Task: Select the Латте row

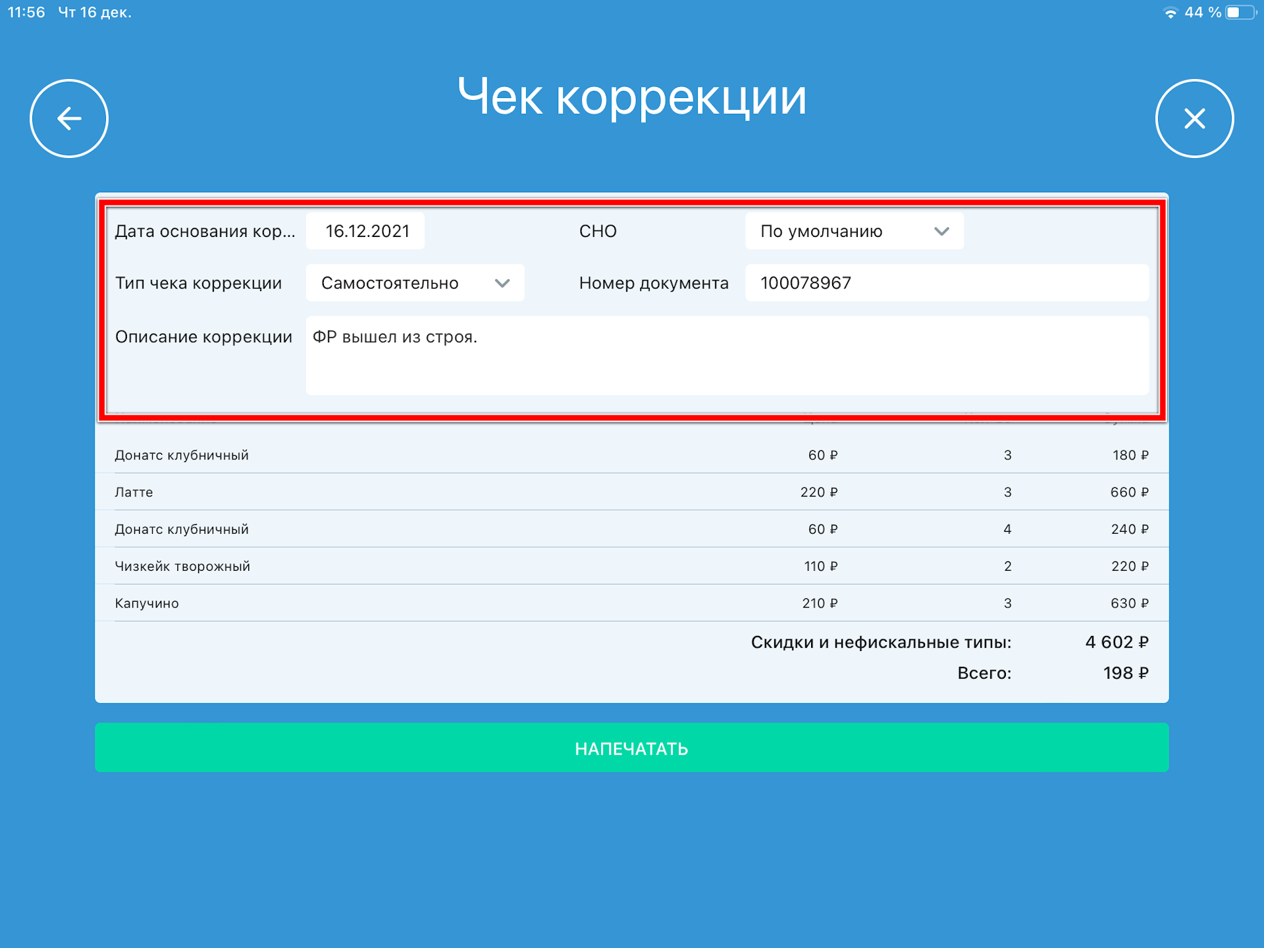Action: [x=632, y=492]
